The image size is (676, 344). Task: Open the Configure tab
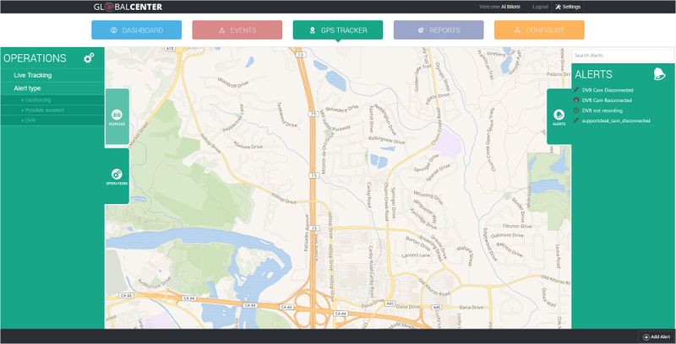(539, 30)
